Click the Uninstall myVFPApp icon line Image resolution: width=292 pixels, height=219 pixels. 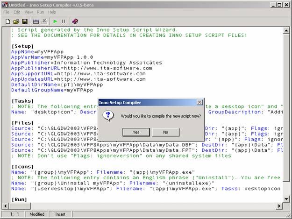113,183
